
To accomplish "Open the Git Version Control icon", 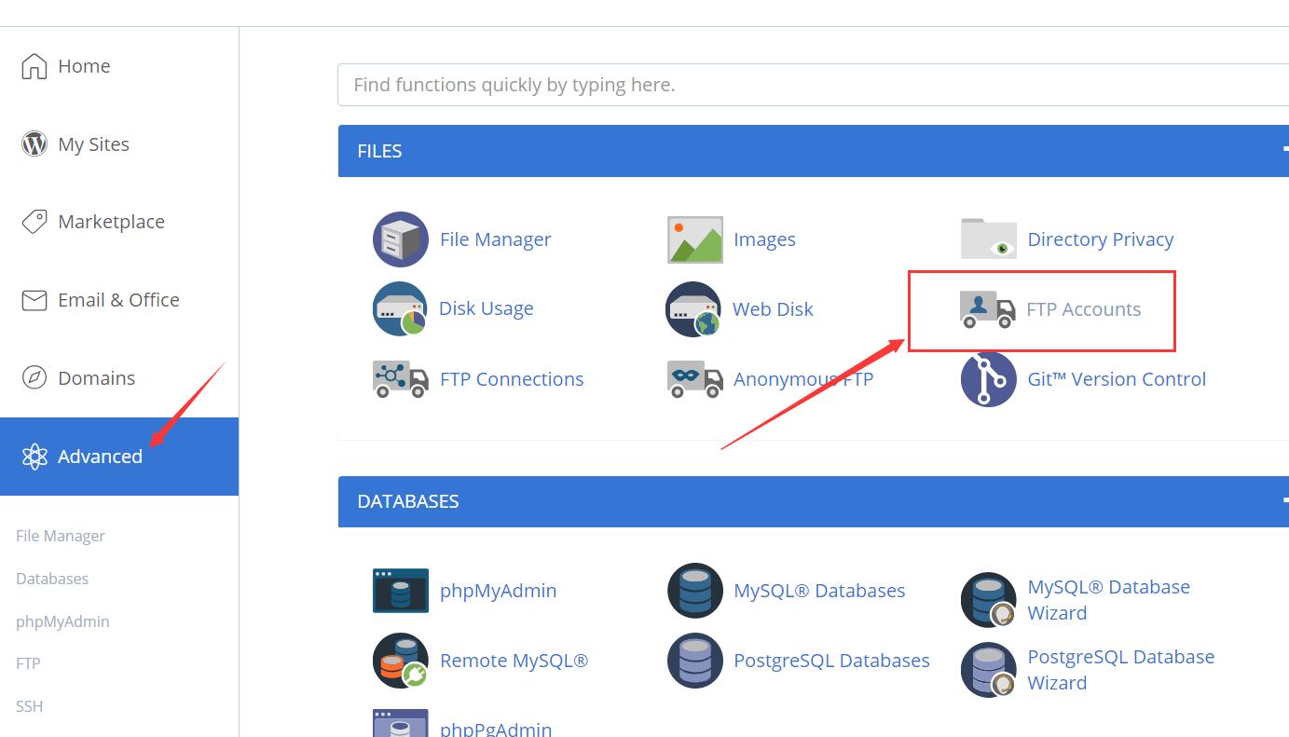I will [988, 379].
